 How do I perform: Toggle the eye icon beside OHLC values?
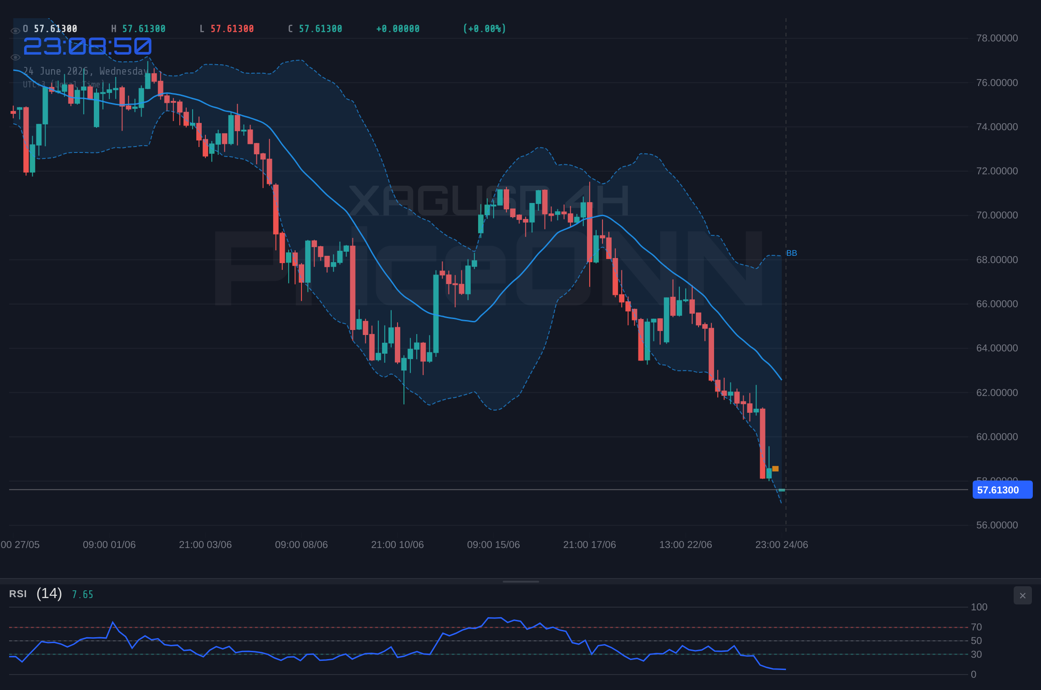click(x=15, y=31)
